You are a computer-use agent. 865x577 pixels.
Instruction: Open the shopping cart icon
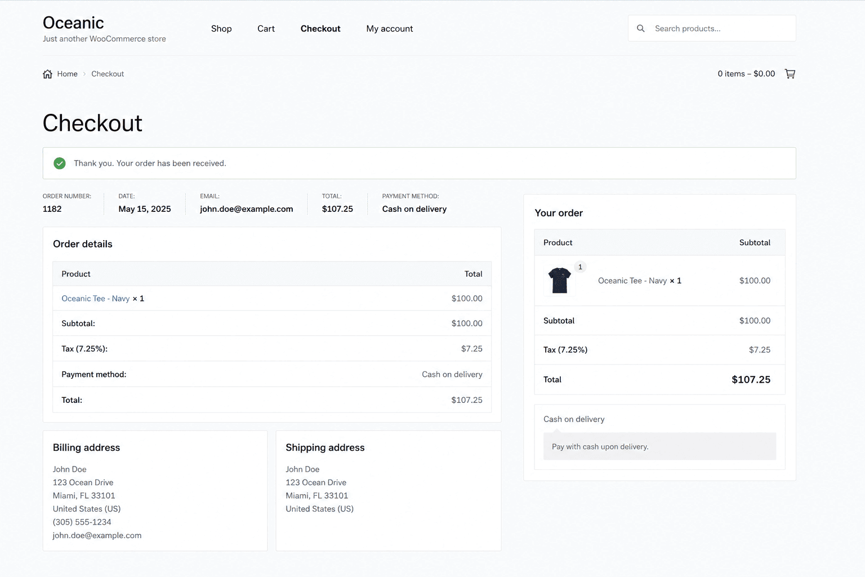coord(790,74)
